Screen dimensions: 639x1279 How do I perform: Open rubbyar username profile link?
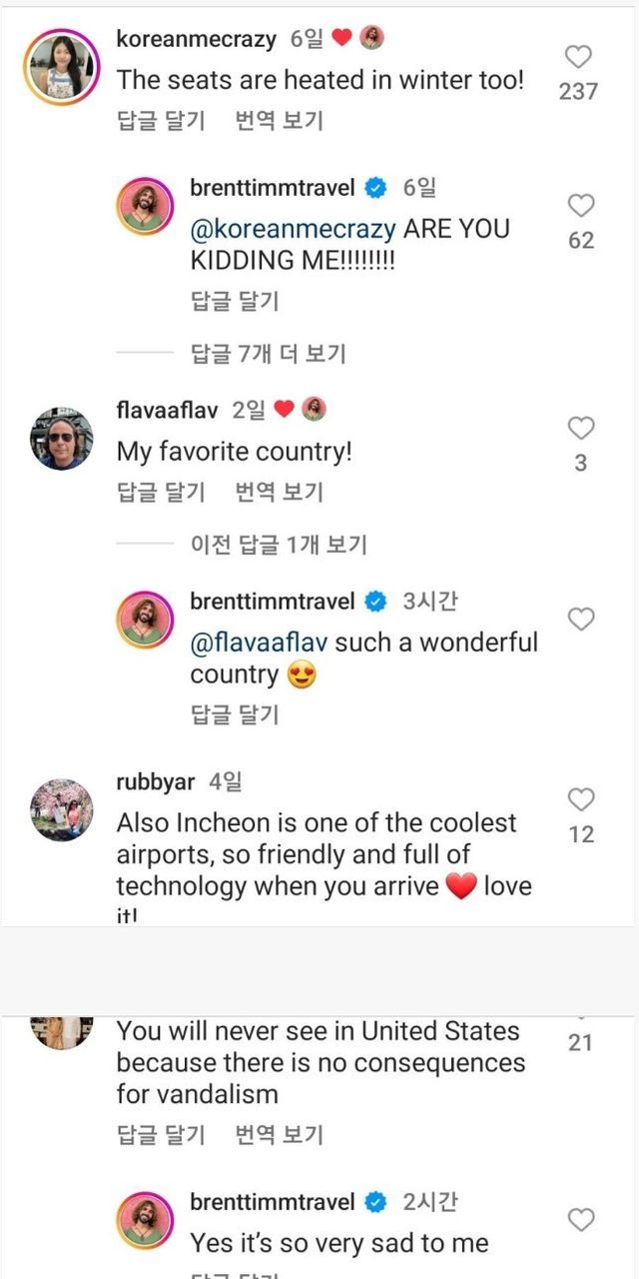[156, 781]
